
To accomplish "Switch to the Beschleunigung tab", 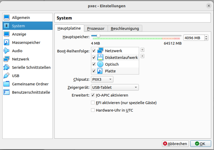I will (x=125, y=29).
